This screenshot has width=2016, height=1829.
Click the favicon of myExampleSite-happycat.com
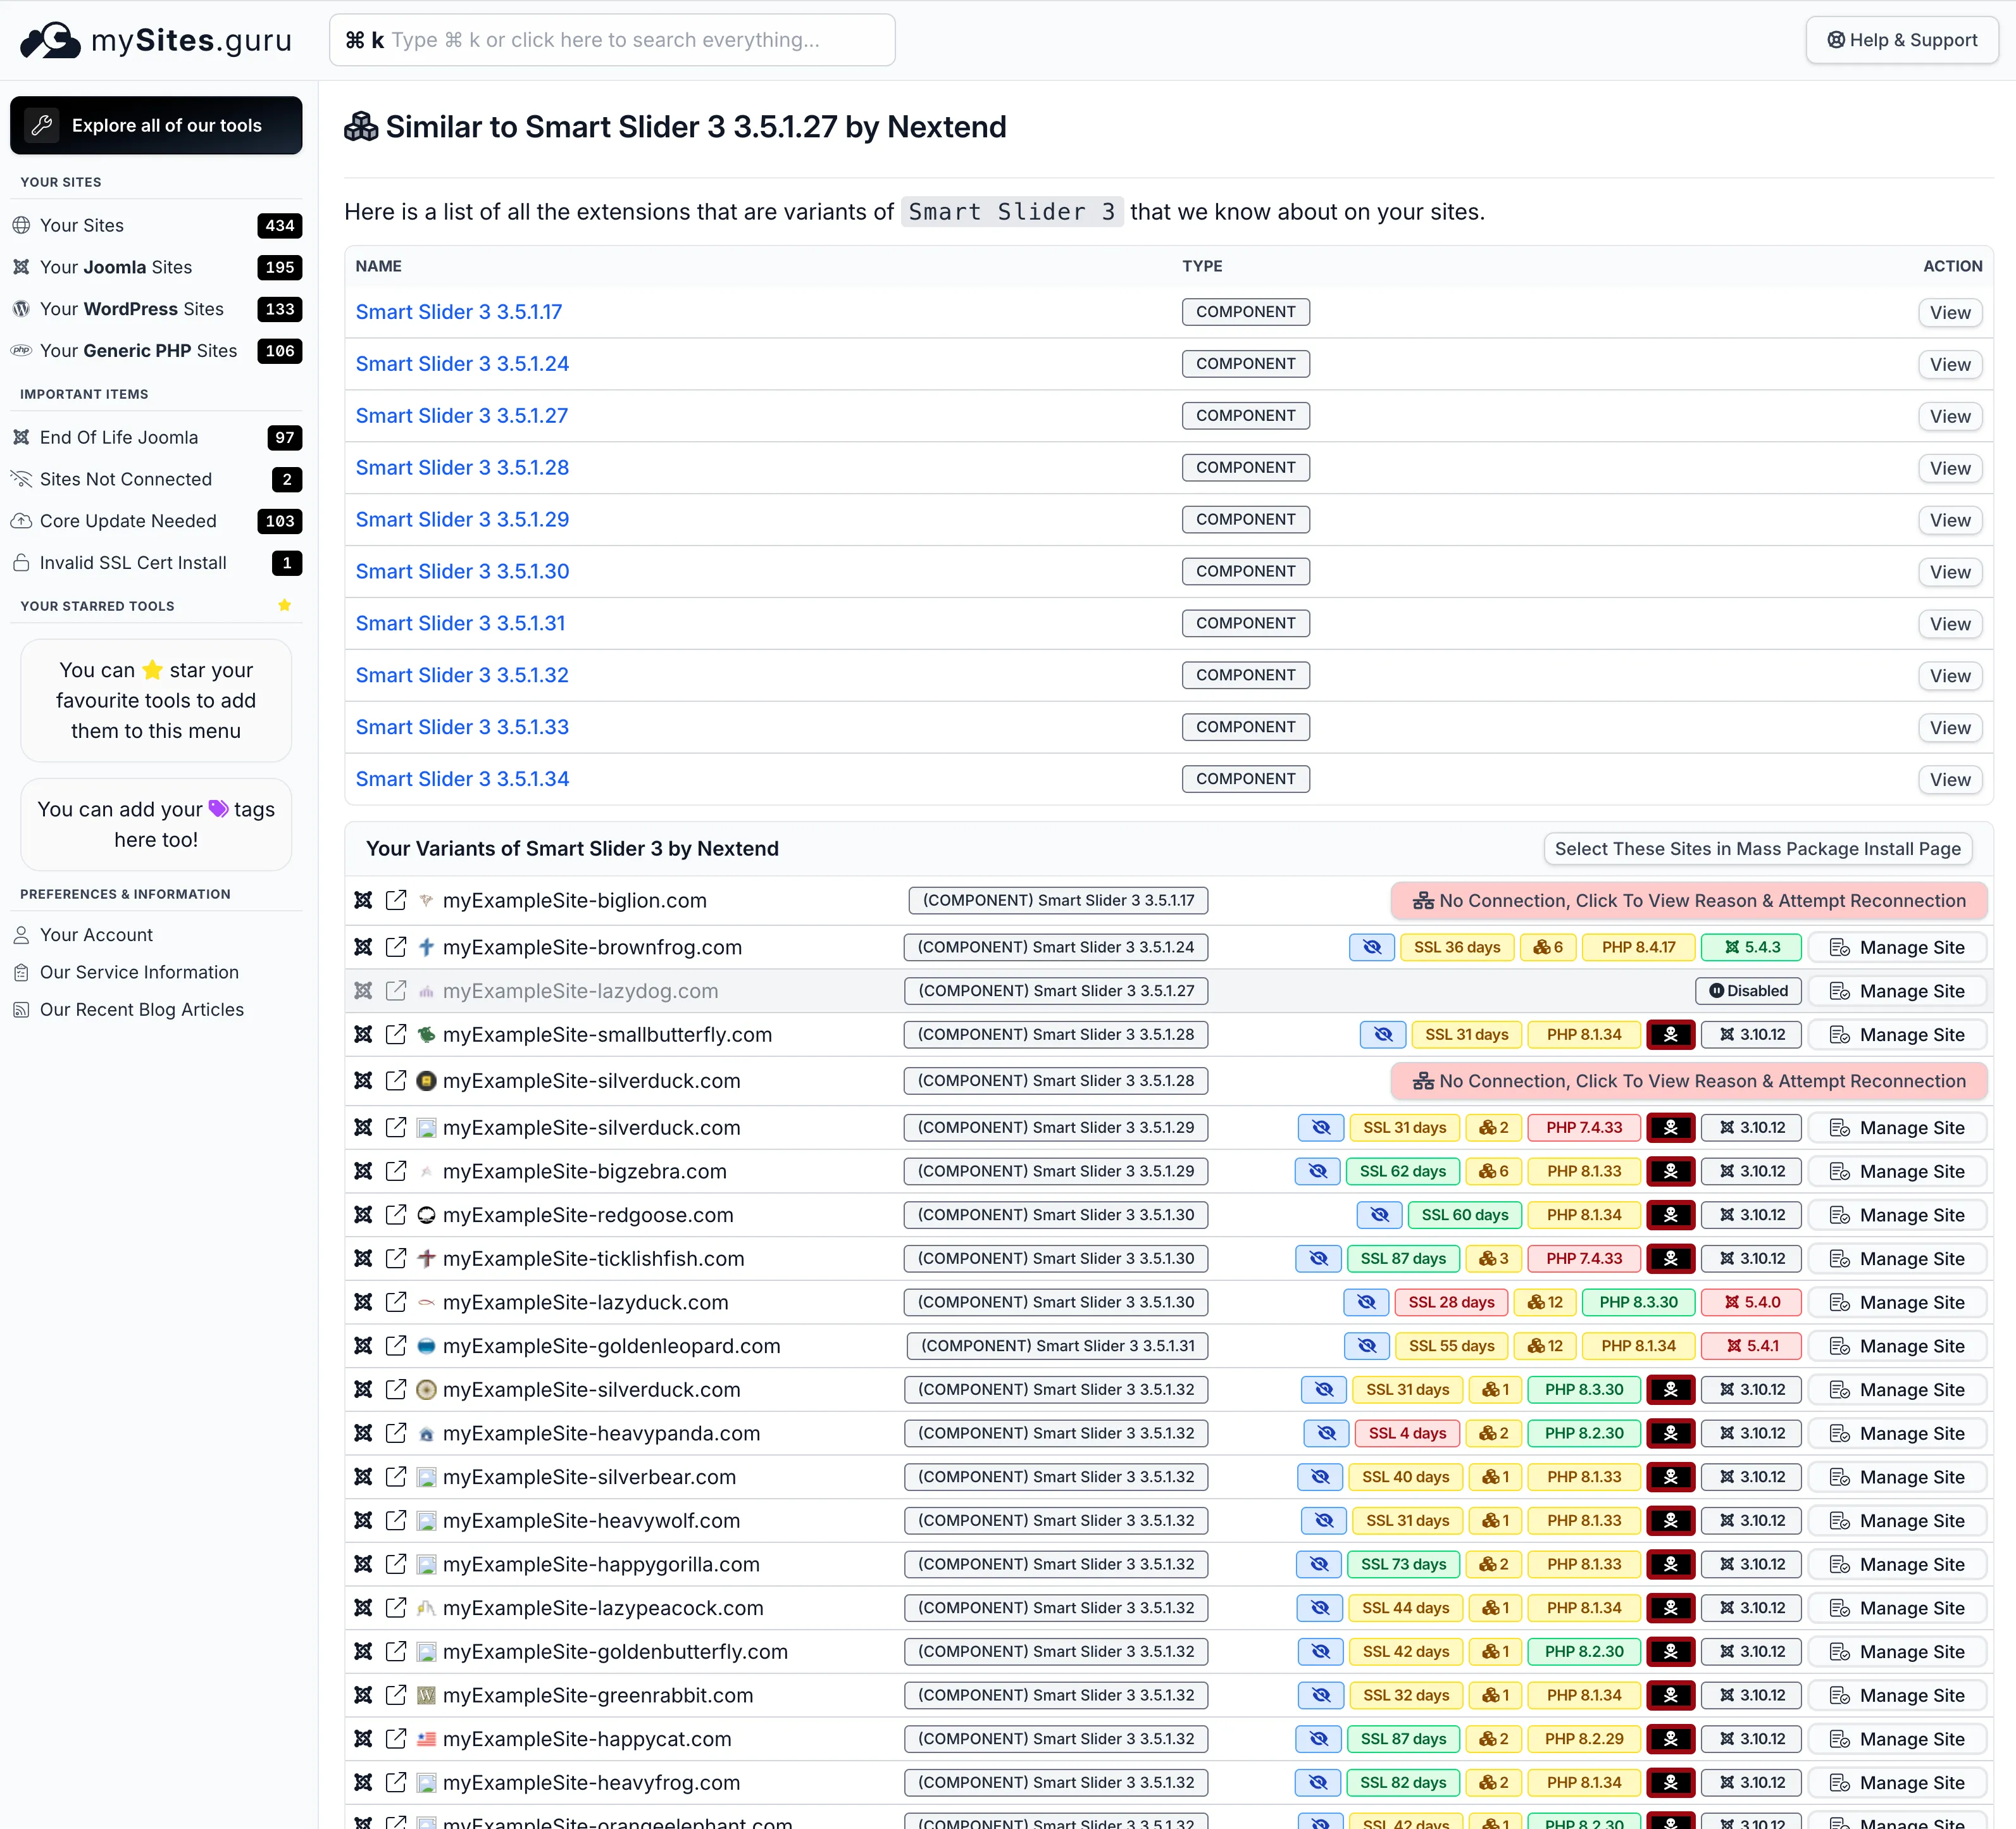426,1739
